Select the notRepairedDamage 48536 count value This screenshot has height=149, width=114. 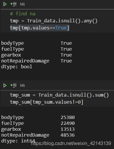pos(68,135)
